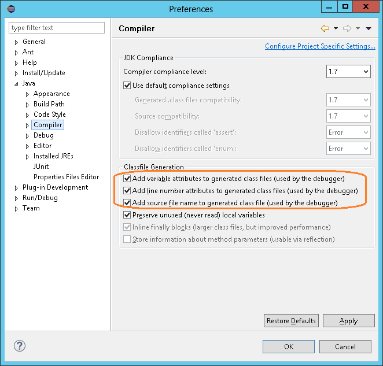Click the Restore Defaults button

[291, 321]
